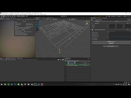Toggle Global/Local handle rotation button
The height and width of the screenshot is (98, 131).
[23, 16]
